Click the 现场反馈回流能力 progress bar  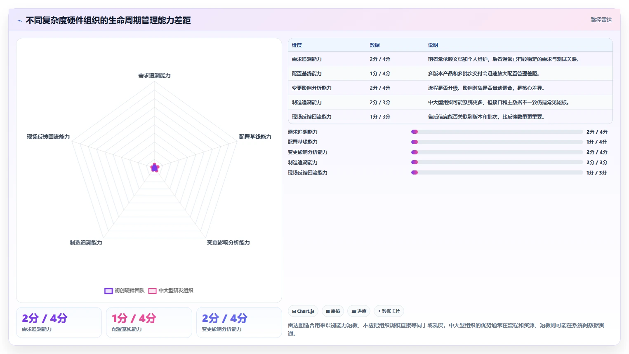pyautogui.click(x=497, y=172)
